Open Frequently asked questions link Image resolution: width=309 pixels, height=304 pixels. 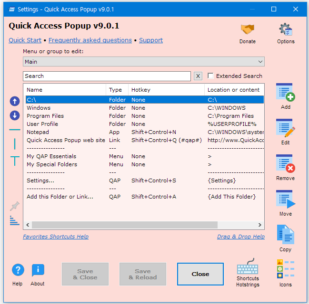[90, 40]
